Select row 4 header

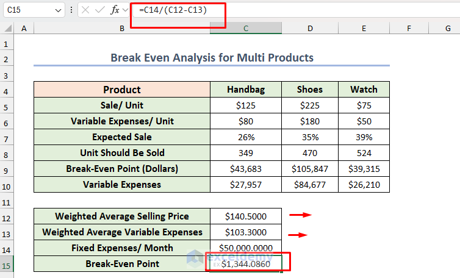coord(7,90)
